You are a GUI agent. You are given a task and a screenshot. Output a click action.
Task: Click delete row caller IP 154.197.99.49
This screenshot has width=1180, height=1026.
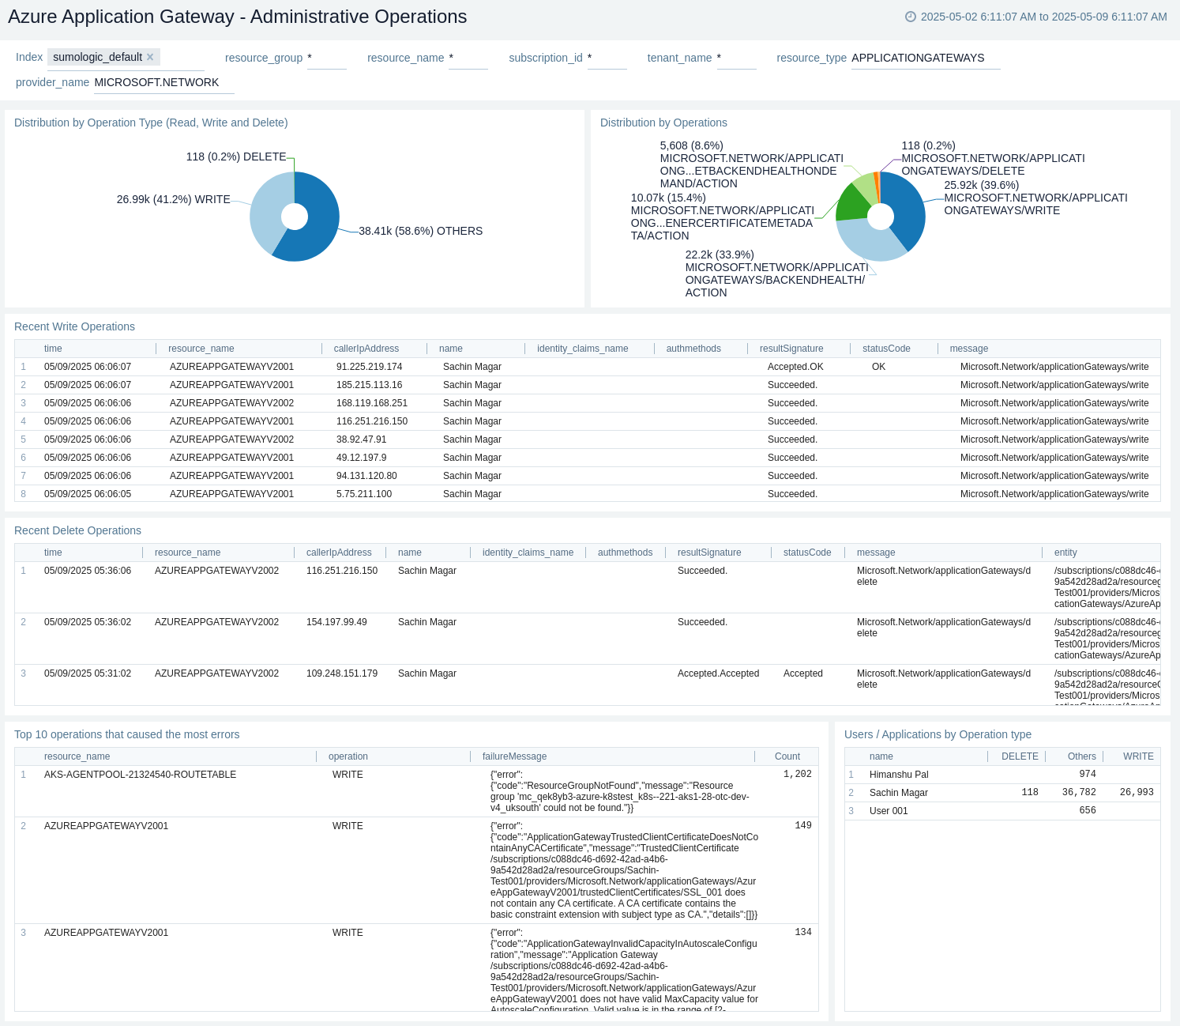pyautogui.click(x=336, y=622)
